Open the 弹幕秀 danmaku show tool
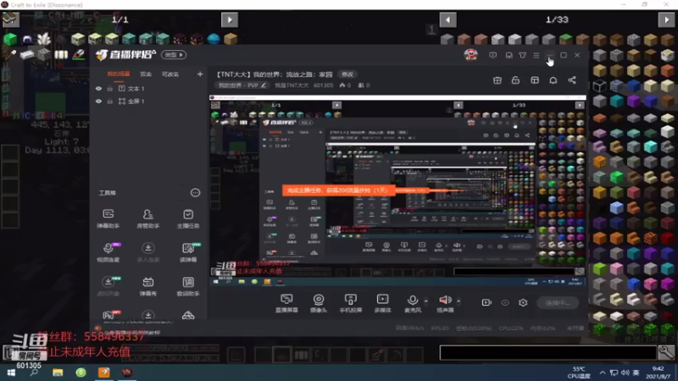Image resolution: width=678 pixels, height=381 pixels. (147, 286)
